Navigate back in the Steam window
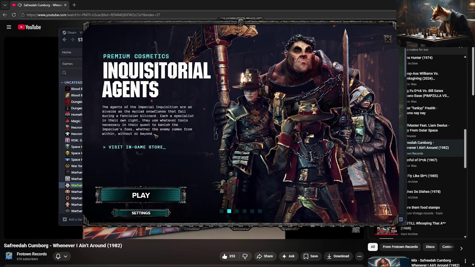The image size is (475, 267). 65,40
